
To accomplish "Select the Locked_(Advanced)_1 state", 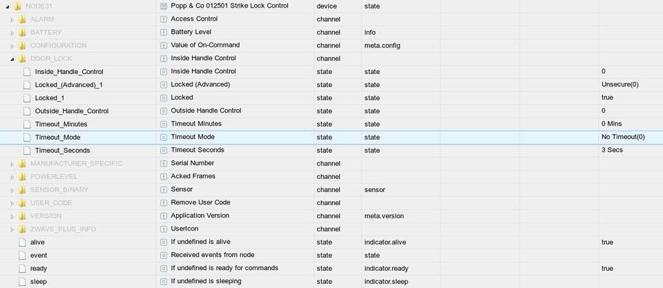I will click(69, 85).
